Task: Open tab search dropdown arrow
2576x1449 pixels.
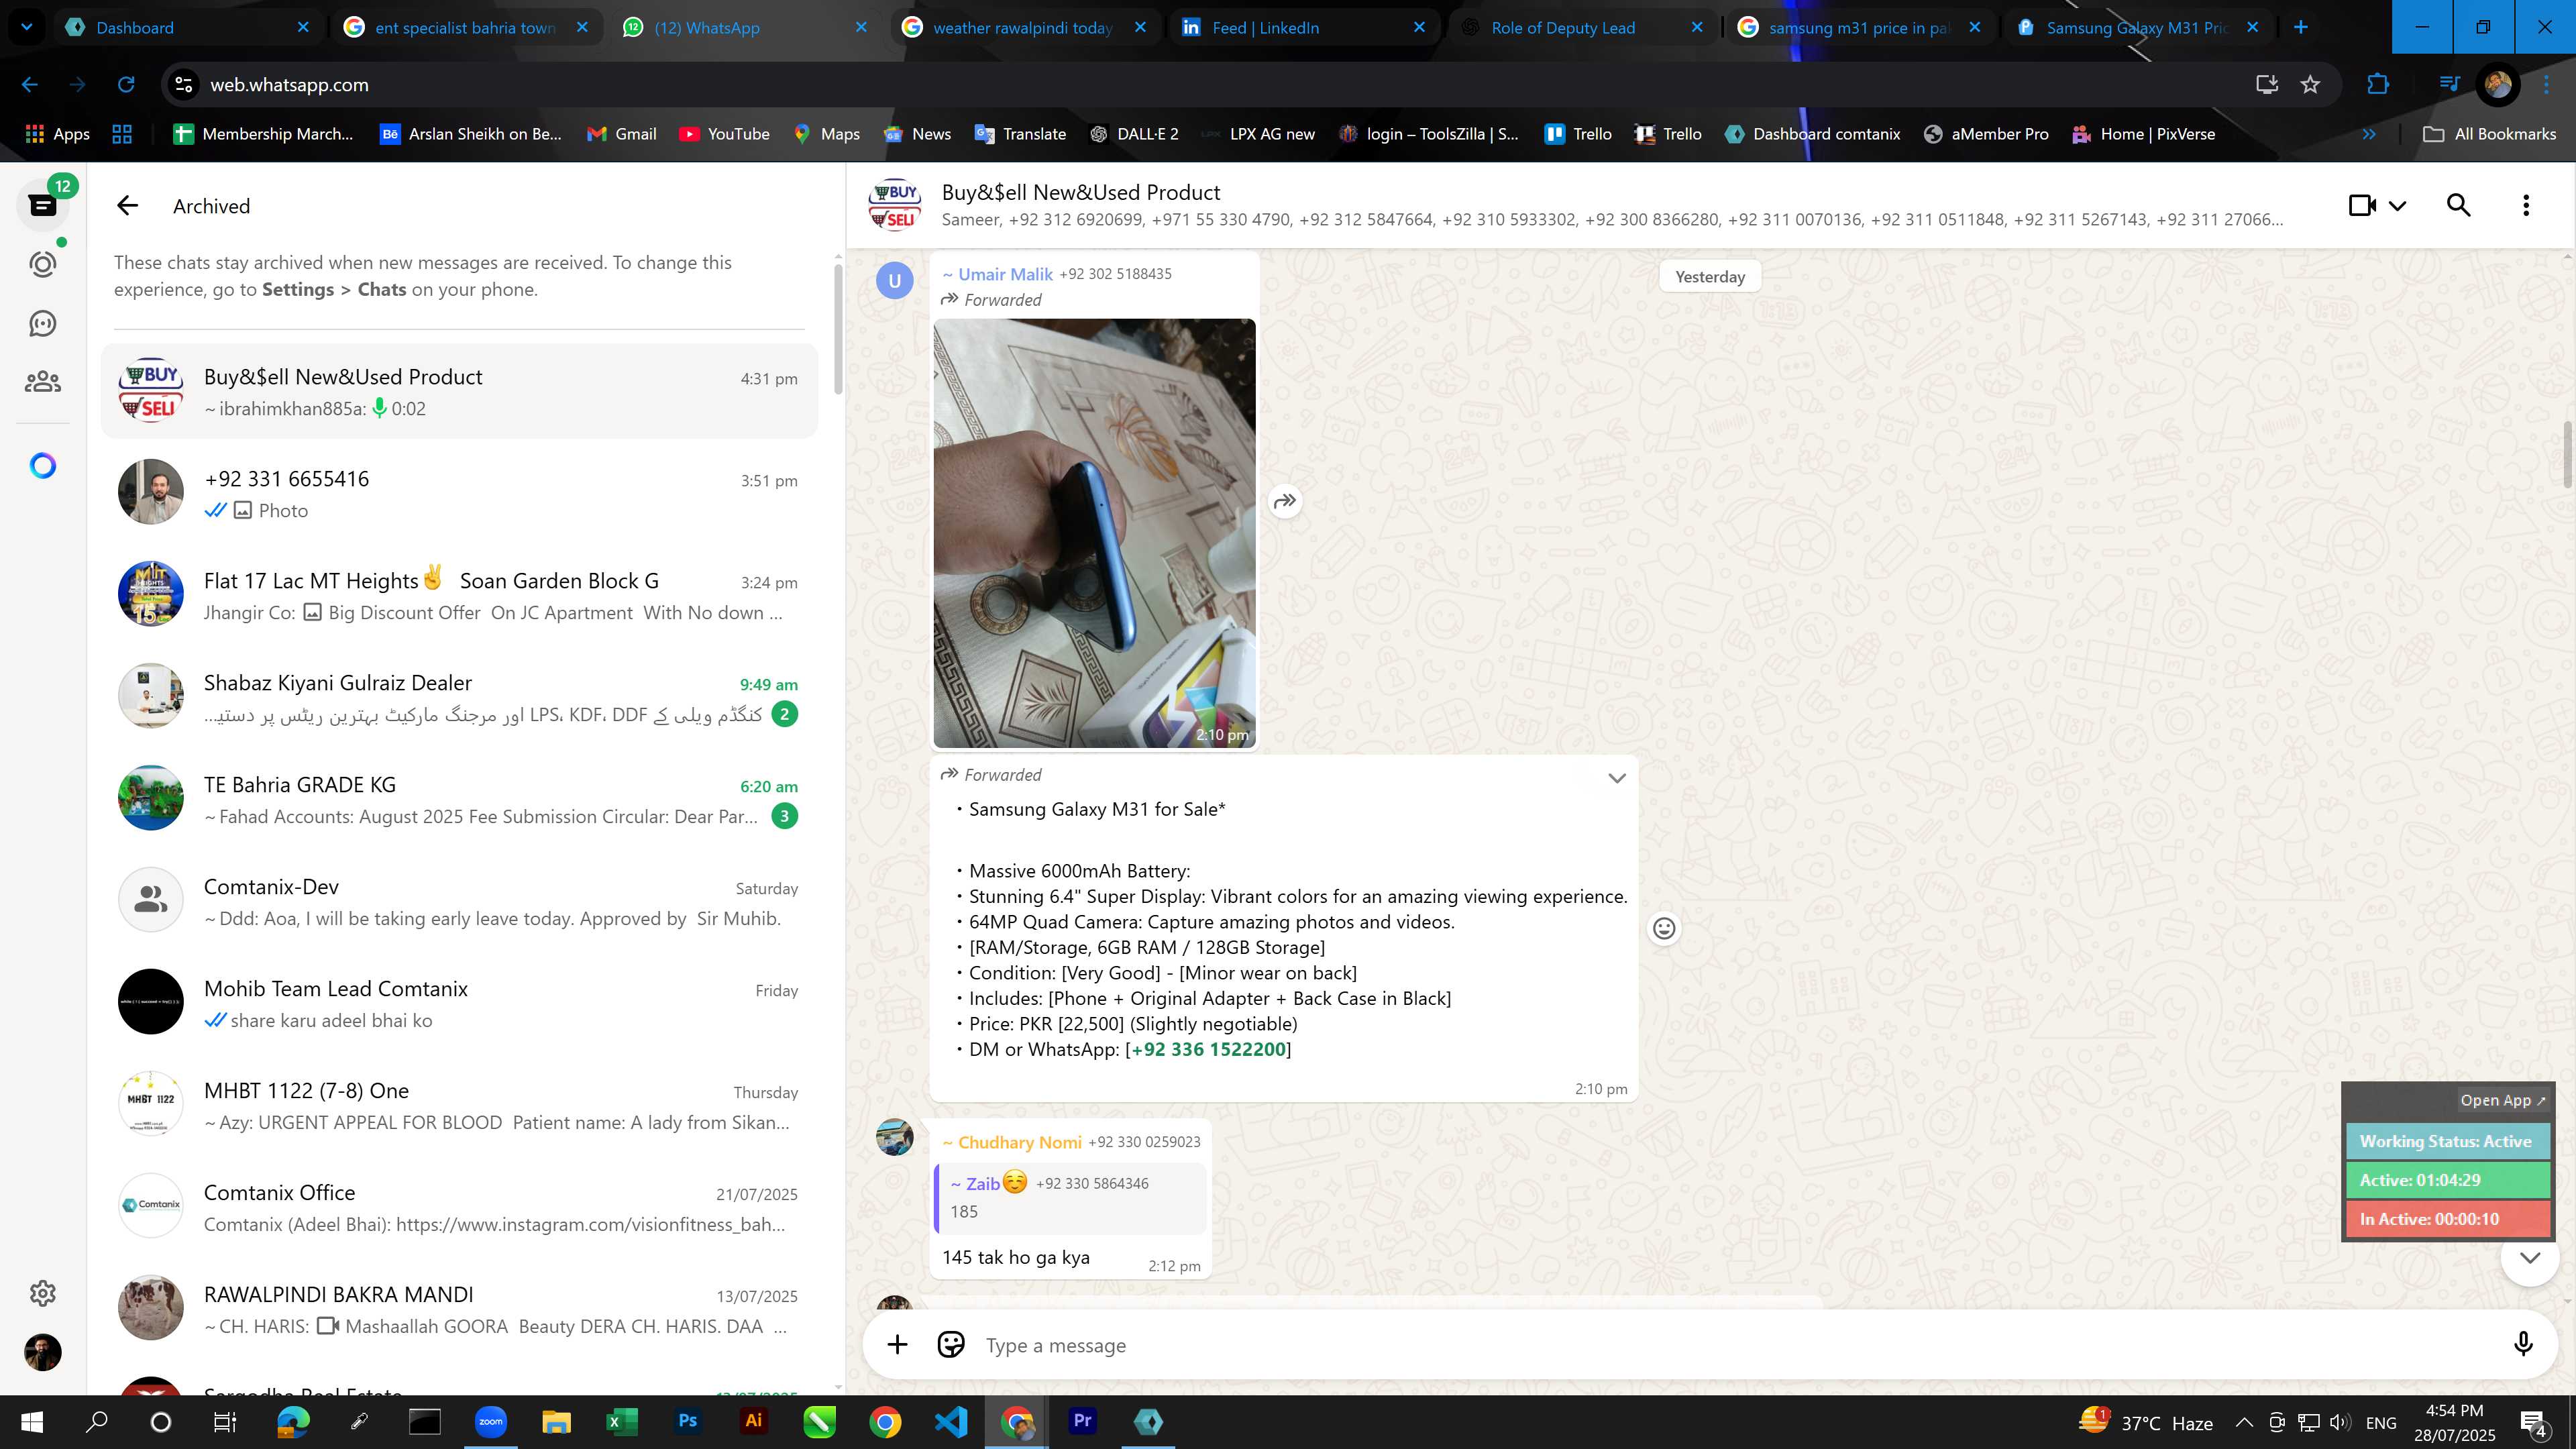Action: point(27,27)
